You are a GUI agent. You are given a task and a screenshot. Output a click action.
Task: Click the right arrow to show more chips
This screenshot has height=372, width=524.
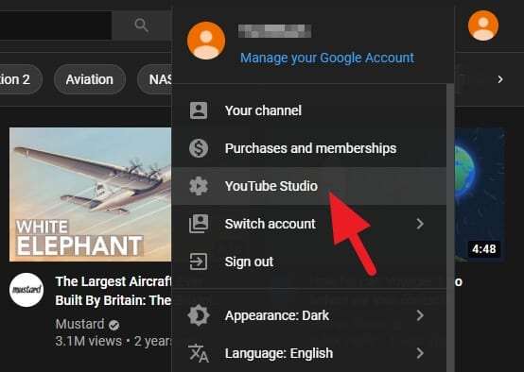pyautogui.click(x=500, y=79)
